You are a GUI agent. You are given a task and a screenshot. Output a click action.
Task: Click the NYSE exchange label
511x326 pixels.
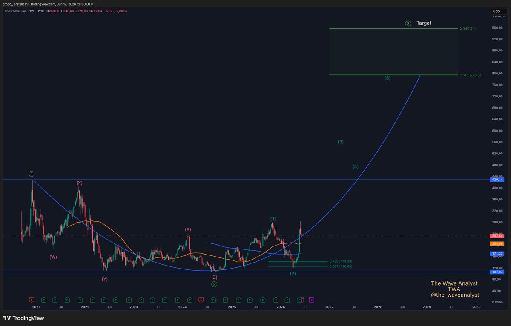coord(41,11)
